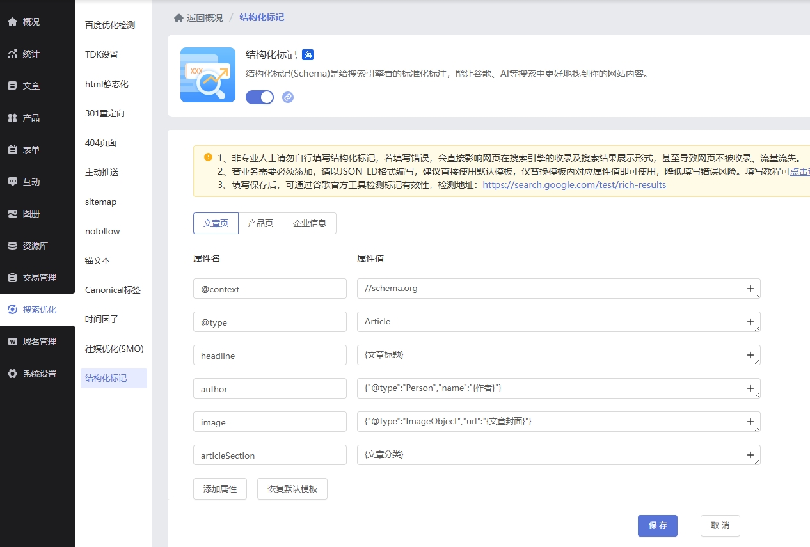This screenshot has height=547, width=810.
Task: Switch to the 产品页 tab
Action: pyautogui.click(x=260, y=223)
